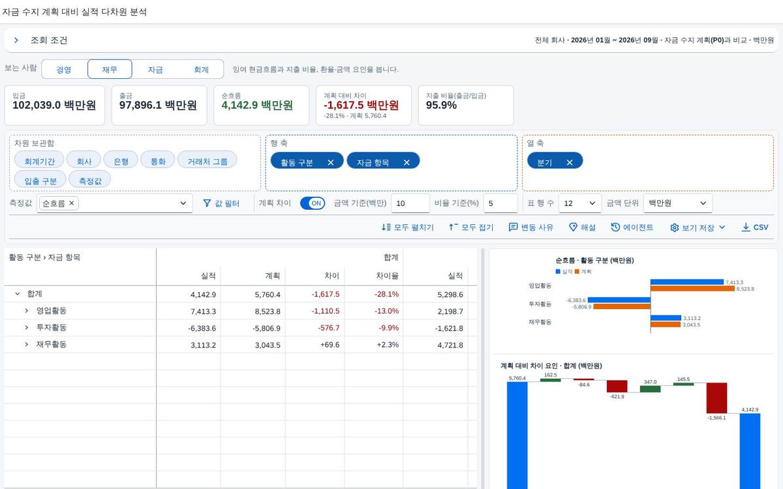Open the 측정값 dropdown arrow
The width and height of the screenshot is (783, 489).
point(183,203)
